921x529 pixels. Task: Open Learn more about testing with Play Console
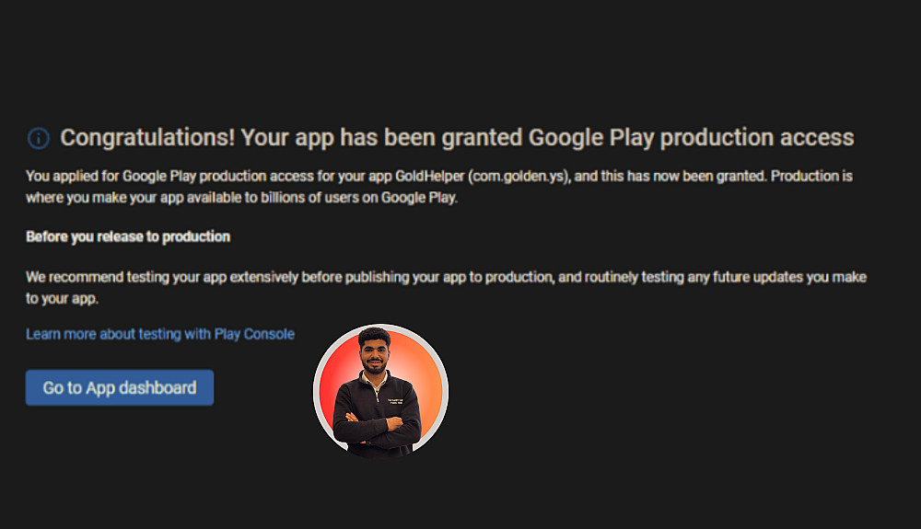pyautogui.click(x=160, y=334)
